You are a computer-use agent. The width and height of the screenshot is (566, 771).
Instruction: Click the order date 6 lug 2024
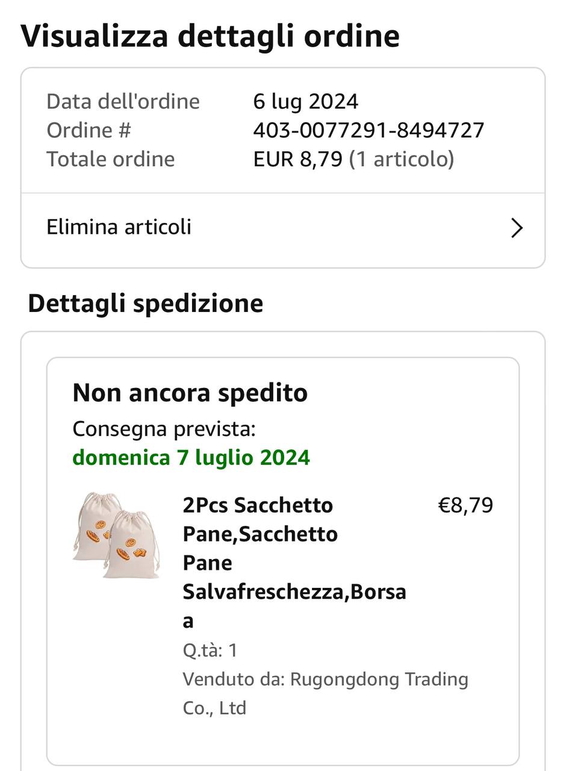305,101
